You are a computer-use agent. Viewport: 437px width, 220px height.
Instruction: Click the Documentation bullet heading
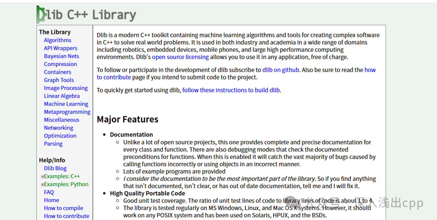(131, 135)
